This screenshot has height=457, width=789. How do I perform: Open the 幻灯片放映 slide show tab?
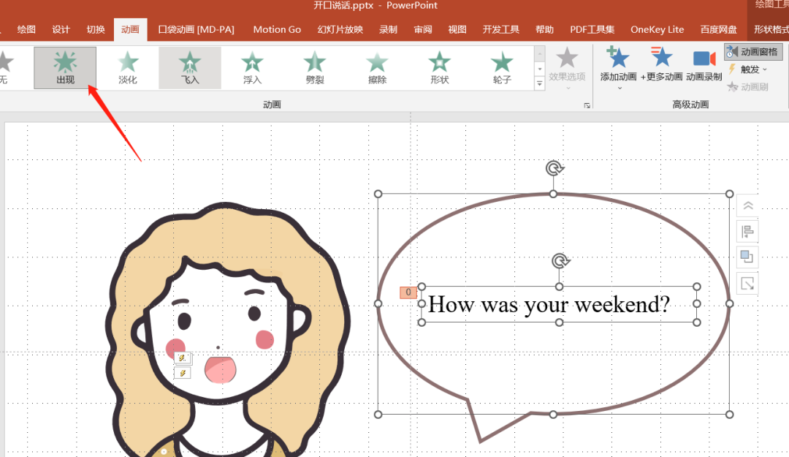click(340, 29)
